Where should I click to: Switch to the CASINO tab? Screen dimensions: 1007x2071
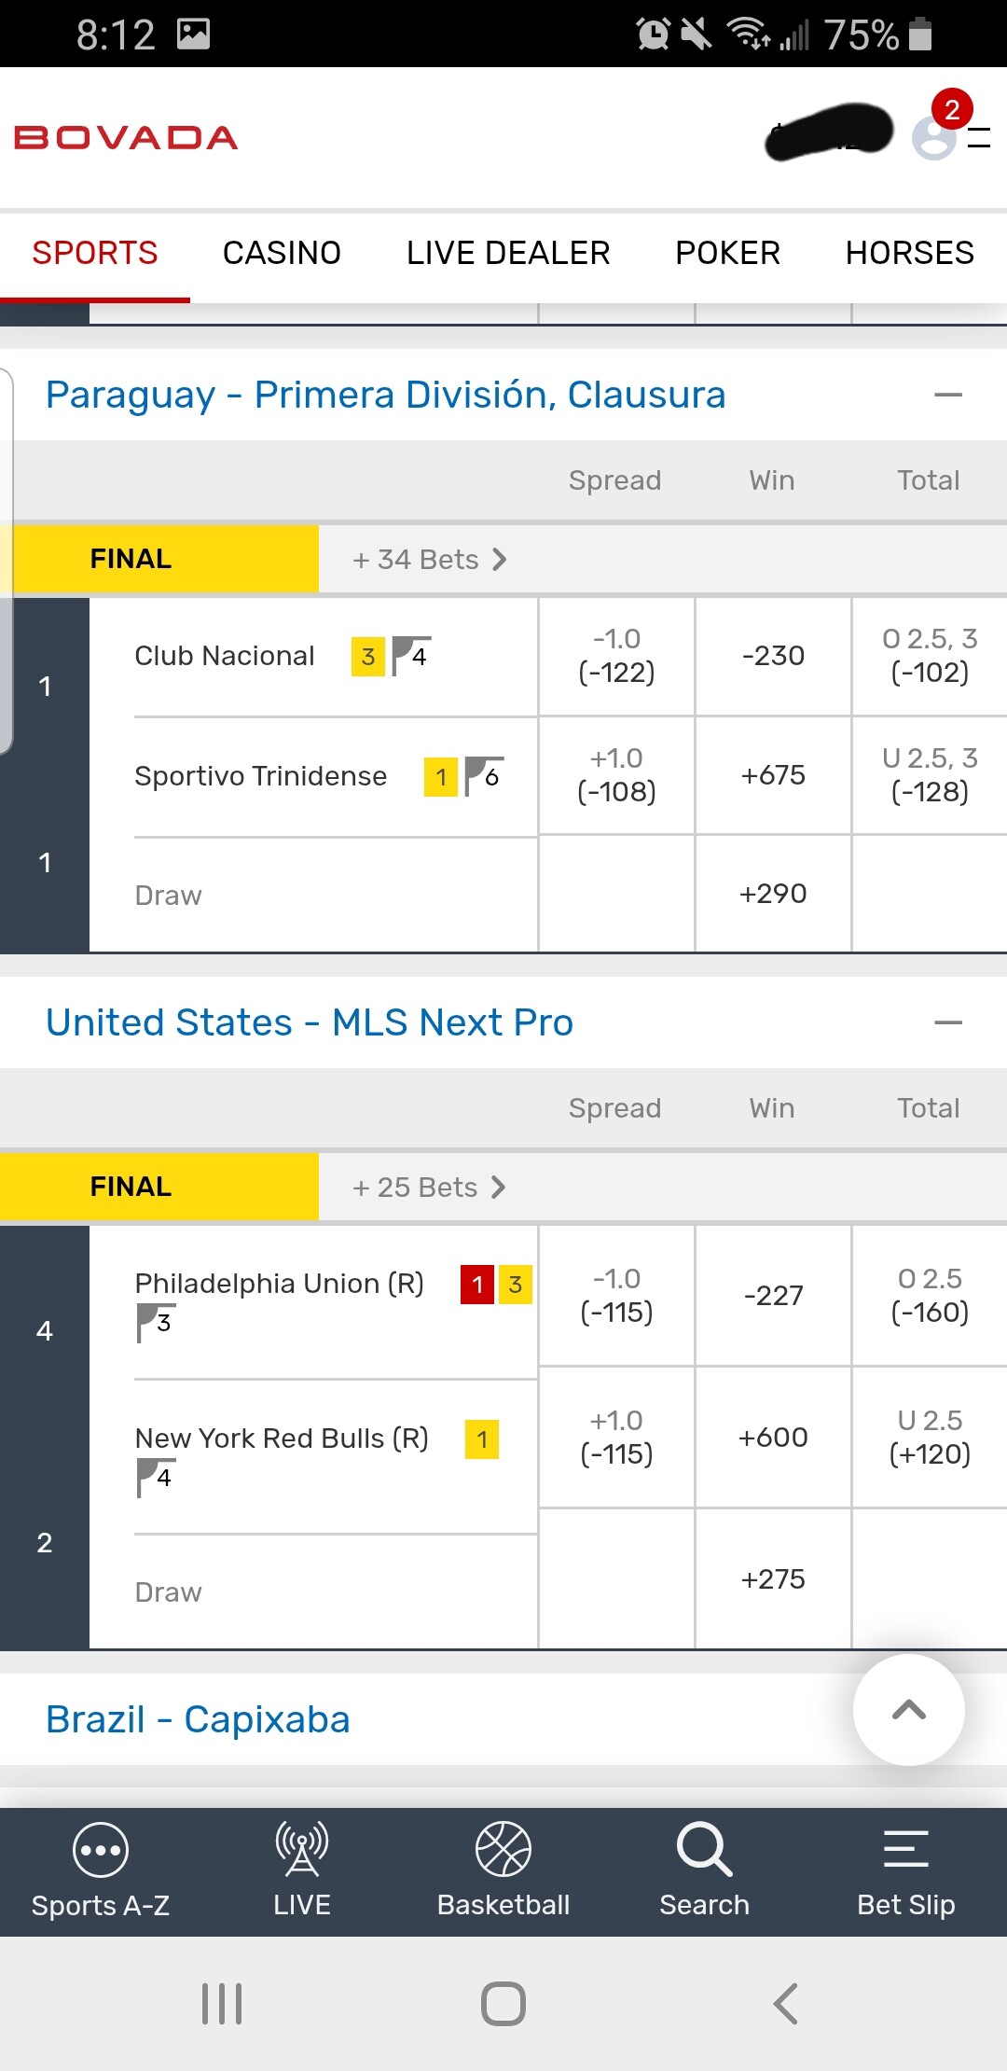(282, 253)
